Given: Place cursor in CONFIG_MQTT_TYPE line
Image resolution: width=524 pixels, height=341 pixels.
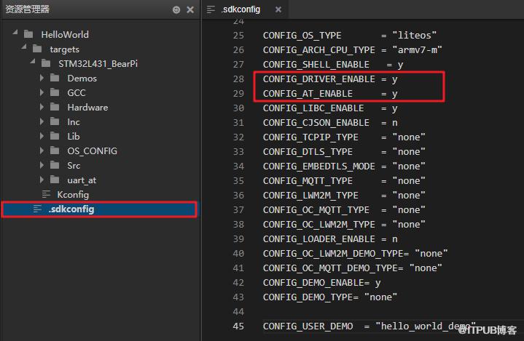Looking at the screenshot, I should (x=344, y=181).
